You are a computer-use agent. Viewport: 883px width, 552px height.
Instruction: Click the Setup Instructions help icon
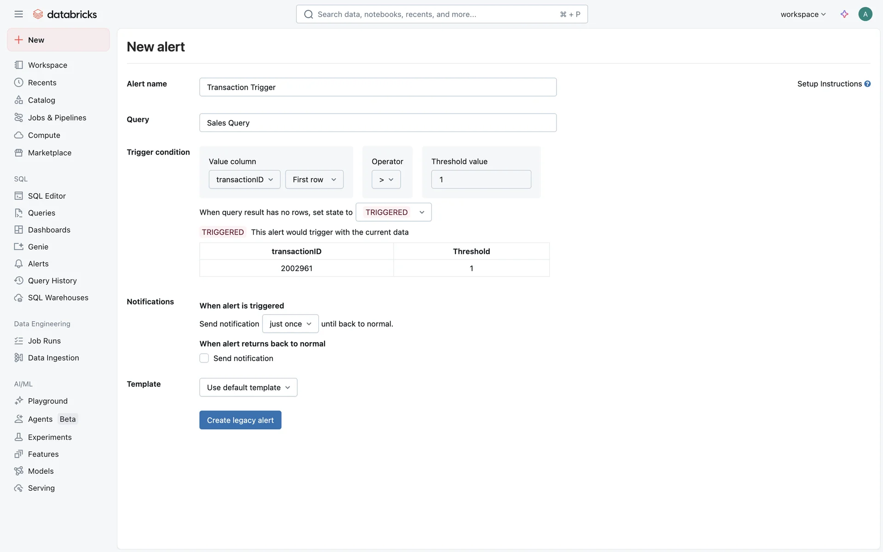tap(867, 84)
